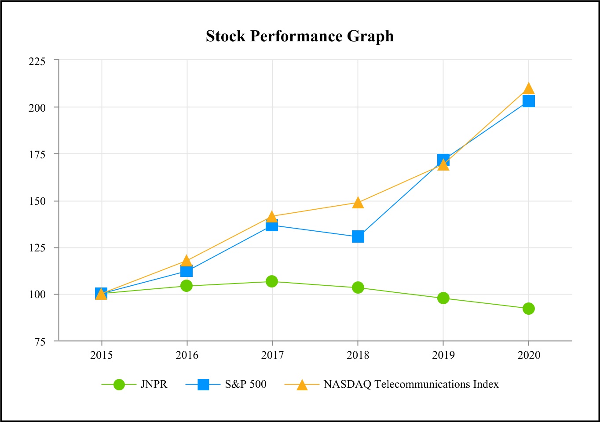The height and width of the screenshot is (422, 600).
Task: Click the 2018 x-axis label
Action: pos(358,355)
